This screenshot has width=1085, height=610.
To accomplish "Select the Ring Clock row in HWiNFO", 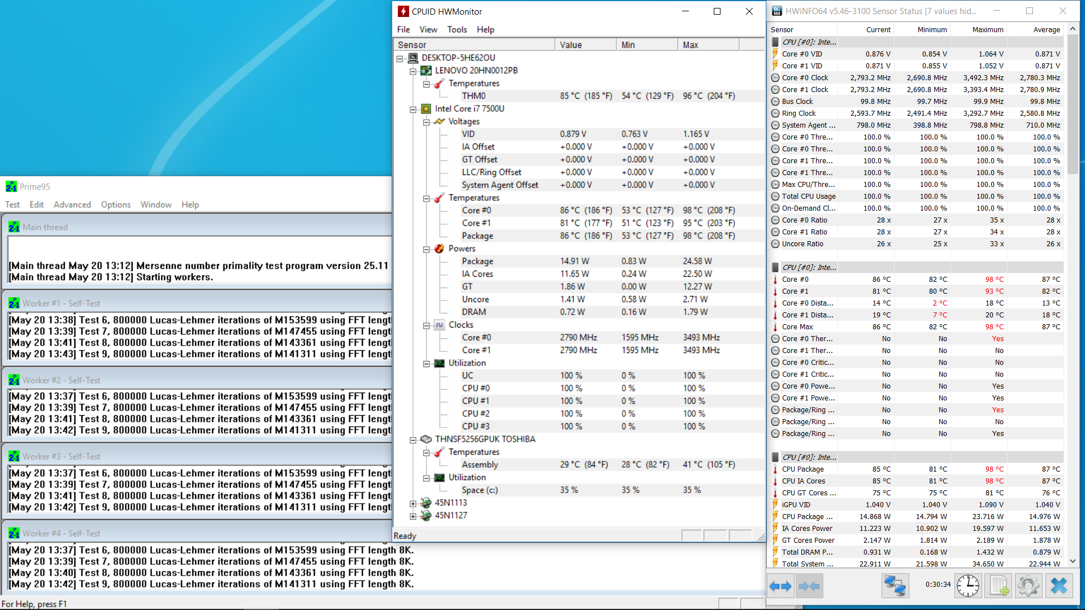I will 917,113.
